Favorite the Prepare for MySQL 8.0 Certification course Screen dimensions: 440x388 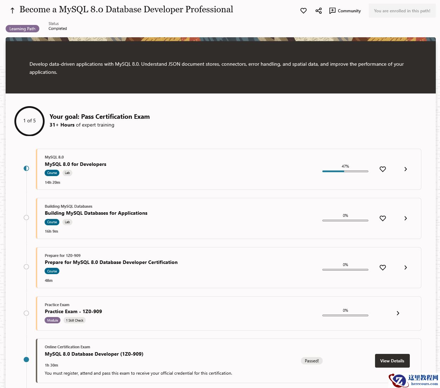click(383, 267)
